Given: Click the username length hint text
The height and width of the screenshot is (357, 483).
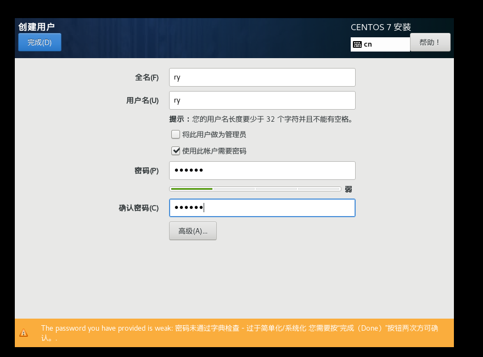Looking at the screenshot, I should [261, 119].
